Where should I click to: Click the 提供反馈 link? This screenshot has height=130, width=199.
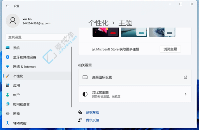(93, 120)
